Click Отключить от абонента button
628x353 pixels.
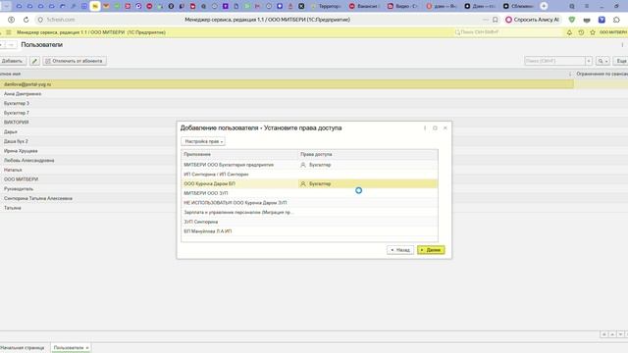75,61
